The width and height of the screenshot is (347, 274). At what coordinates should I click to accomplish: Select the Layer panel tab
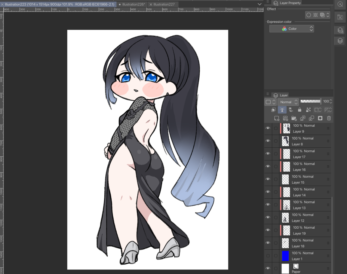280,95
